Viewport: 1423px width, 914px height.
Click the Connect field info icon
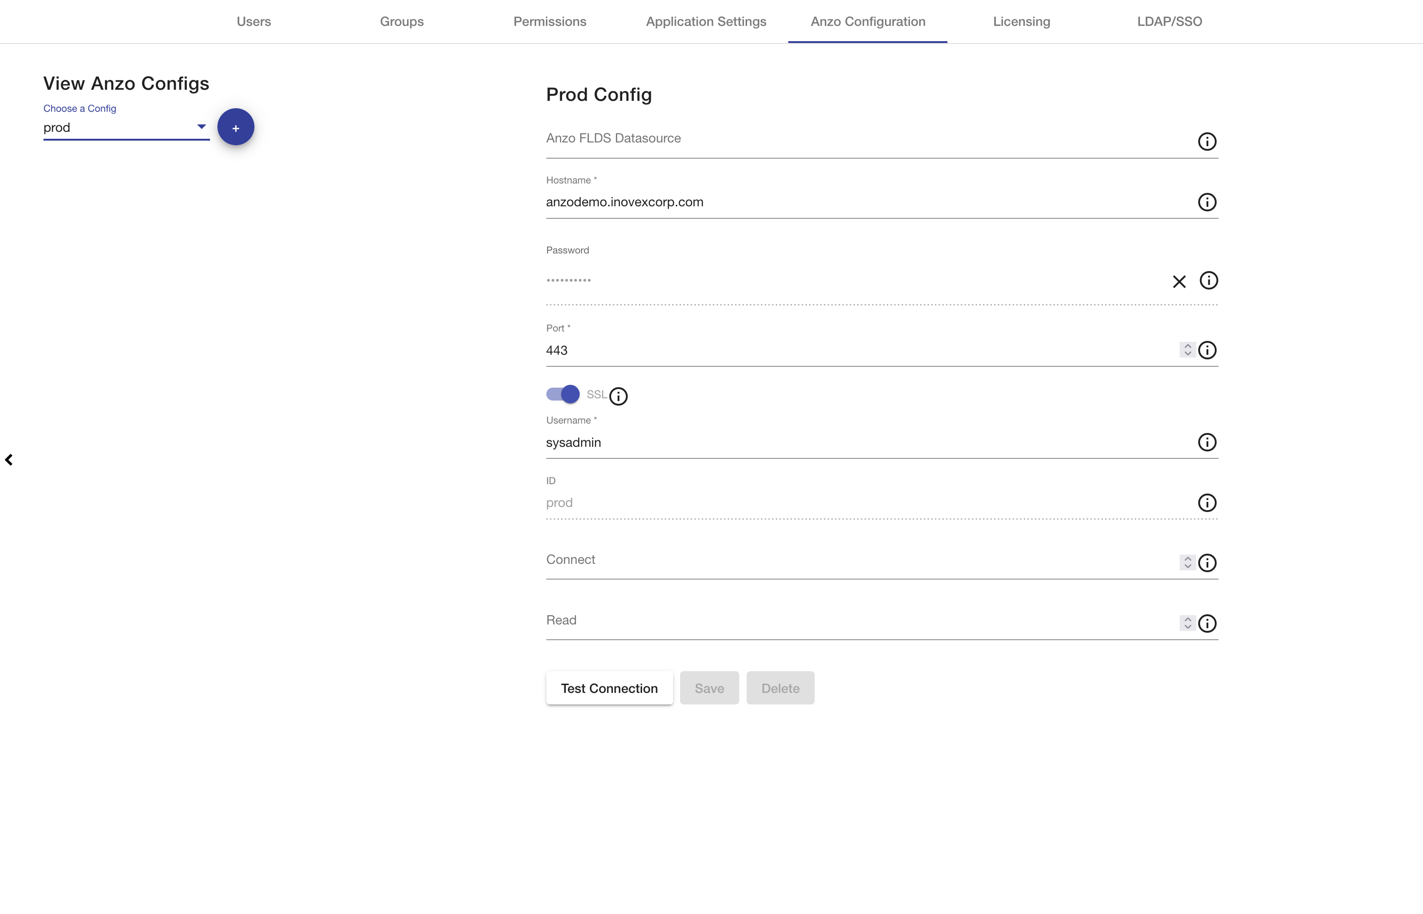(1207, 562)
